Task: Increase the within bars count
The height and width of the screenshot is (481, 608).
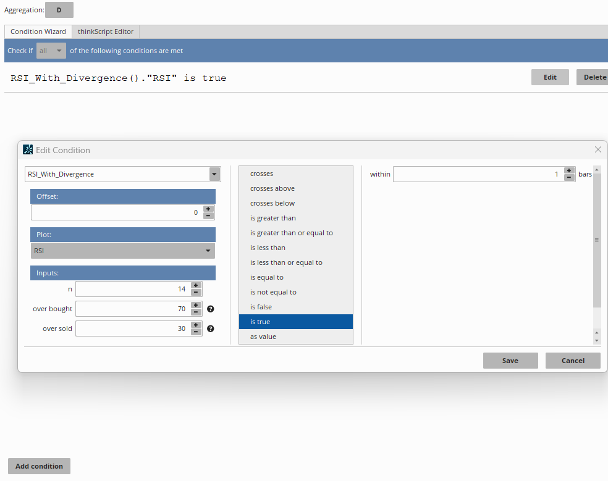Action: [x=569, y=171]
